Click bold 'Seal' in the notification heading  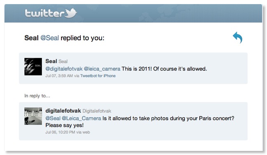[x=31, y=38]
